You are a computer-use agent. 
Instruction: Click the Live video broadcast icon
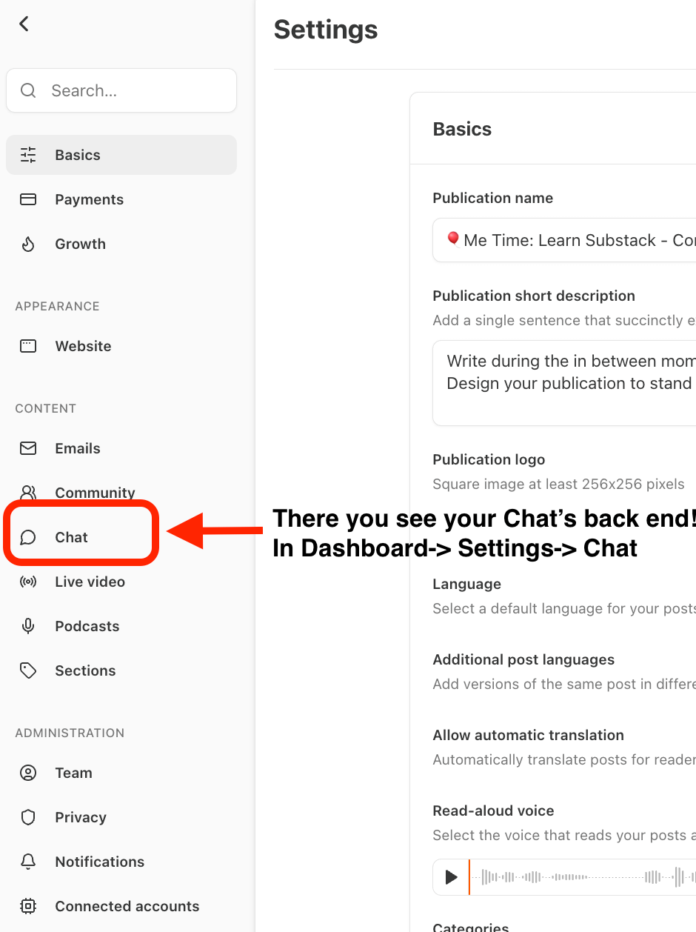pyautogui.click(x=28, y=582)
